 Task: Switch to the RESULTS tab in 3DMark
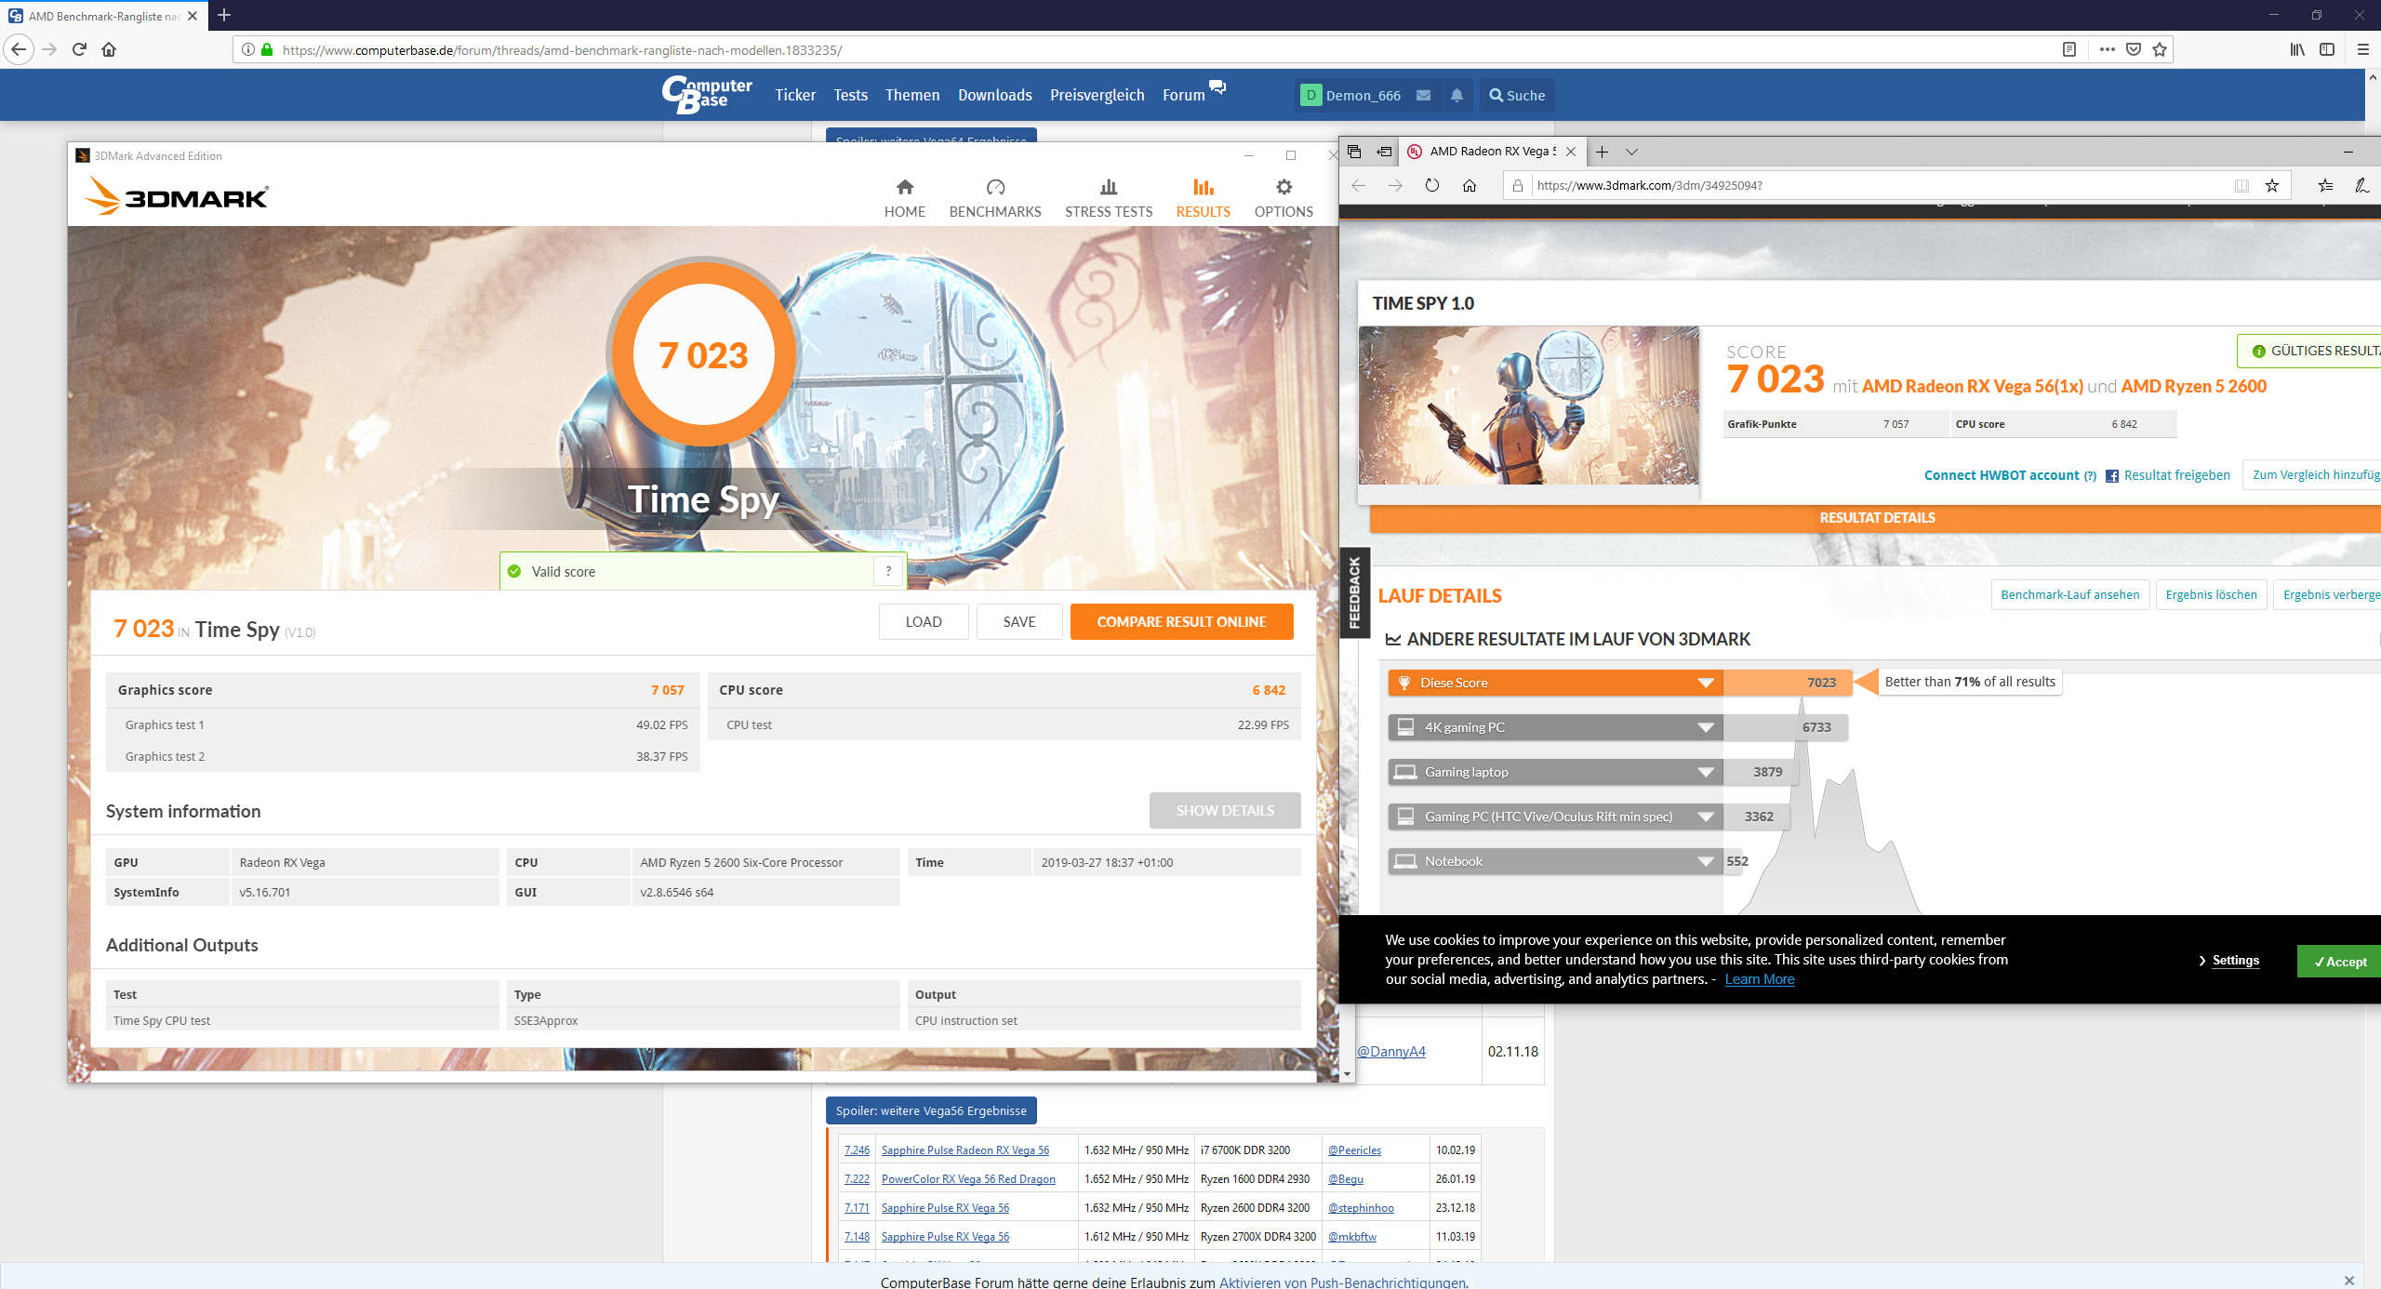click(1203, 198)
